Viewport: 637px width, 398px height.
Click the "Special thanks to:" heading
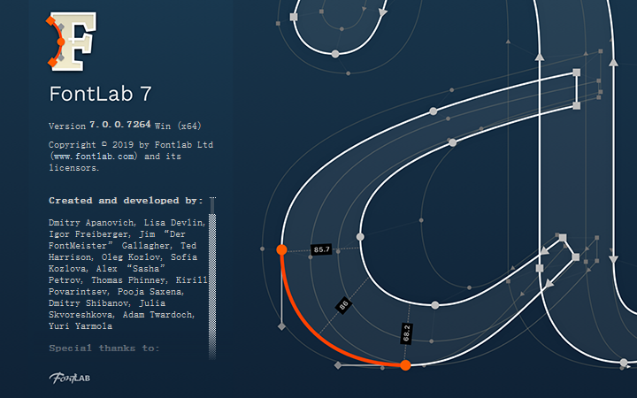(104, 348)
